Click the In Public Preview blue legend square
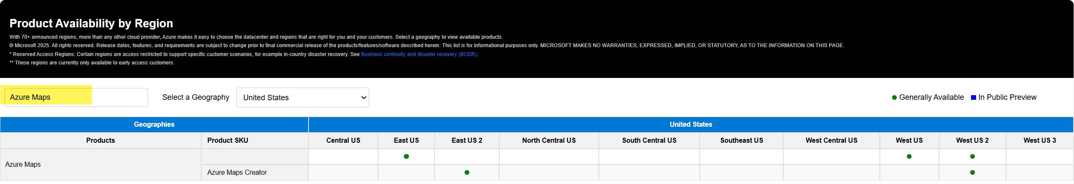Viewport: 1074px width, 184px height. coord(974,98)
